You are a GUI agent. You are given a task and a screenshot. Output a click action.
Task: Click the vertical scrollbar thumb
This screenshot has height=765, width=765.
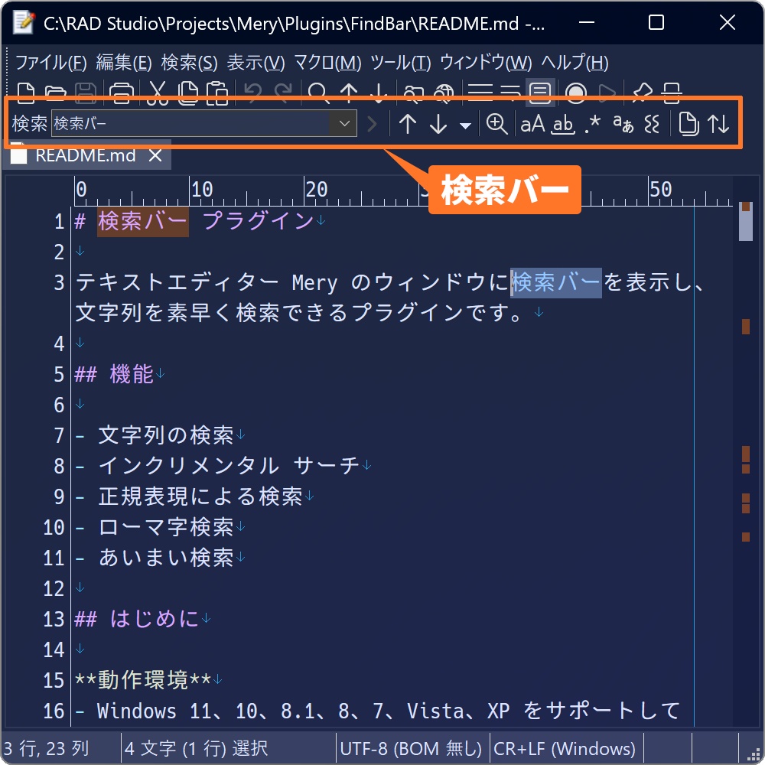[x=745, y=222]
